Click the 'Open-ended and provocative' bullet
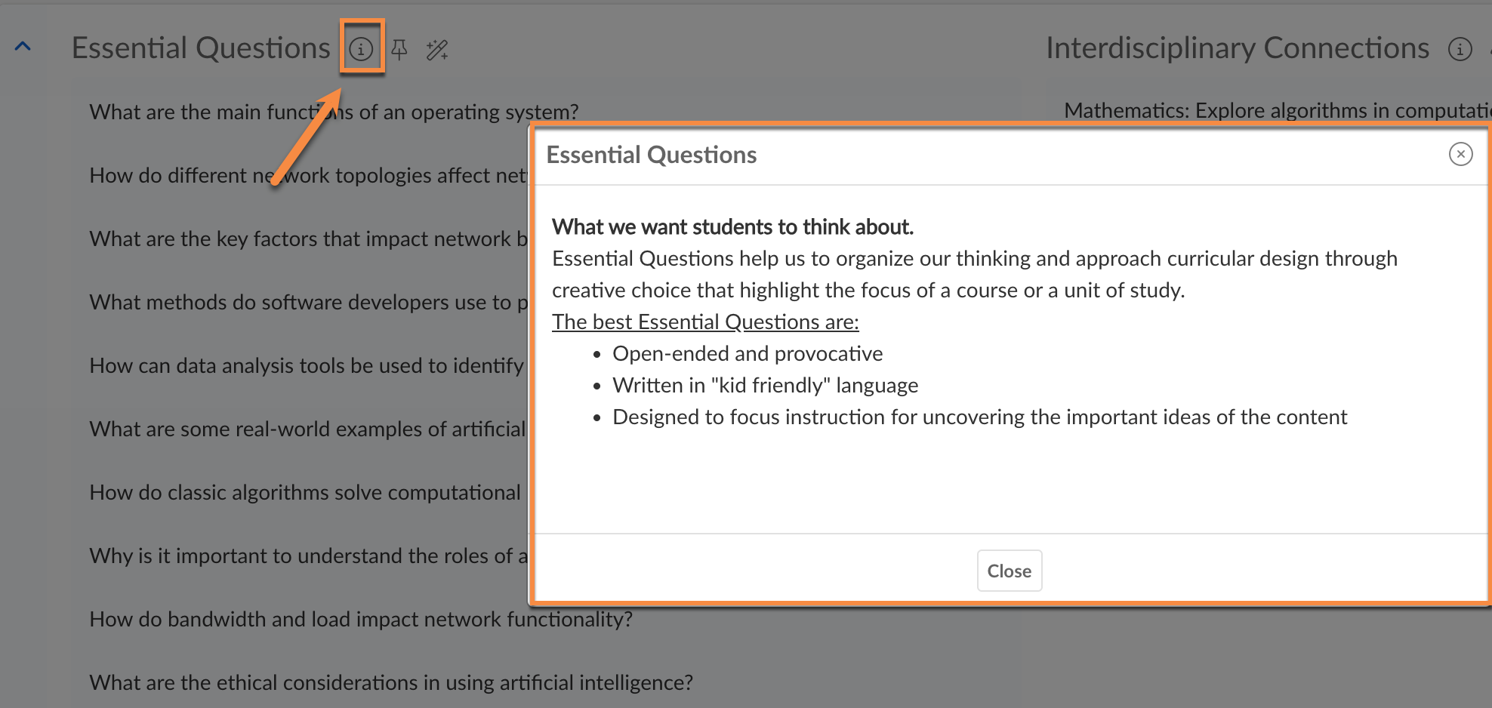 tap(747, 353)
